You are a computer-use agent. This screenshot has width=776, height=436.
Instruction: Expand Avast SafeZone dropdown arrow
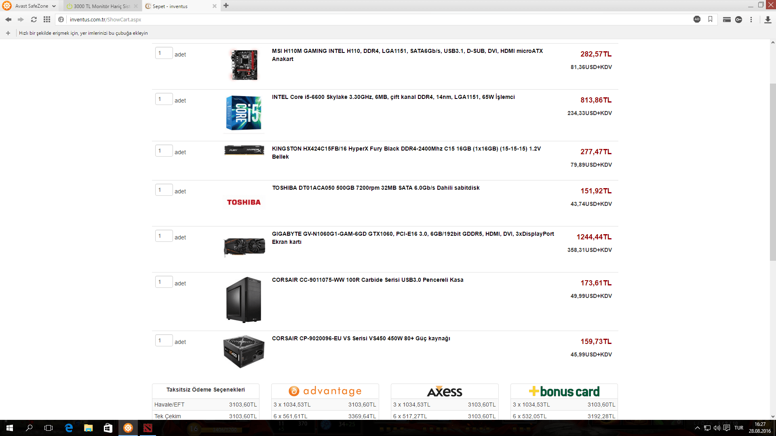pyautogui.click(x=54, y=6)
